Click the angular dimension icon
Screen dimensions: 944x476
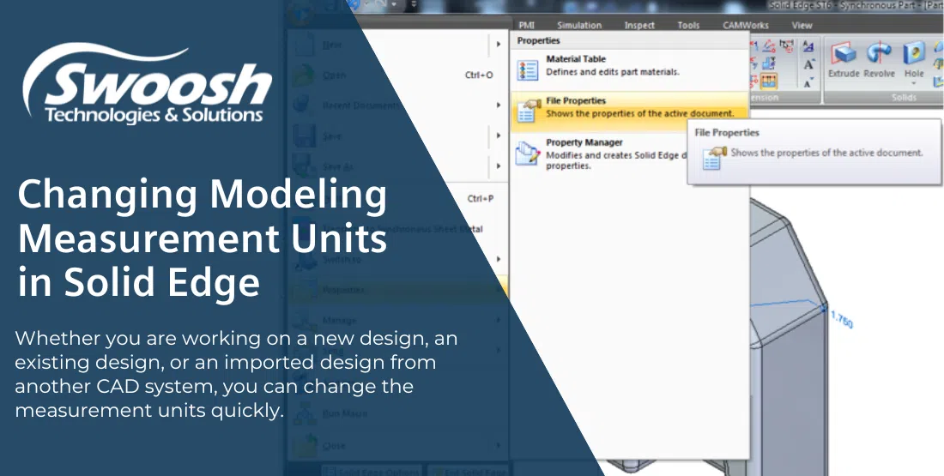(x=768, y=45)
